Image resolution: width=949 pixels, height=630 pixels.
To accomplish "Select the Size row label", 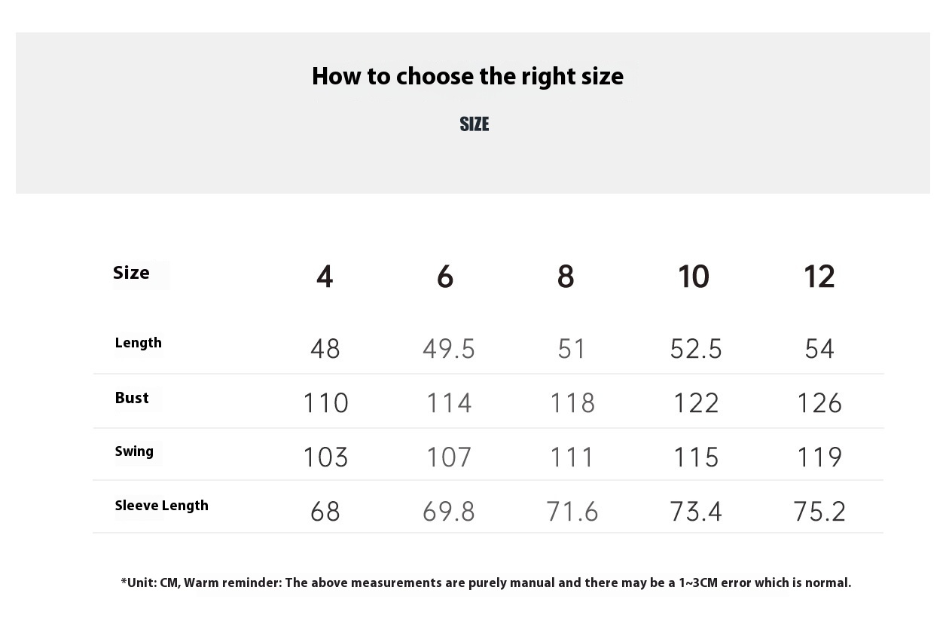I will click(x=132, y=273).
